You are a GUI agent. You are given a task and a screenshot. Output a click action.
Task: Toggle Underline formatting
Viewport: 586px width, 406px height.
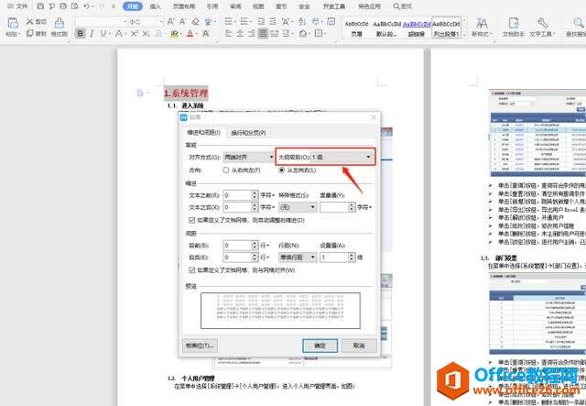[103, 33]
